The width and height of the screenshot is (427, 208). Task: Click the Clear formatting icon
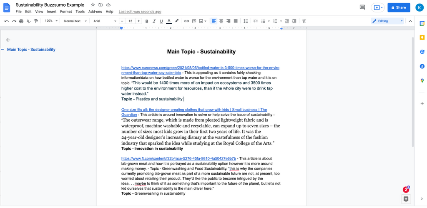click(x=304, y=21)
